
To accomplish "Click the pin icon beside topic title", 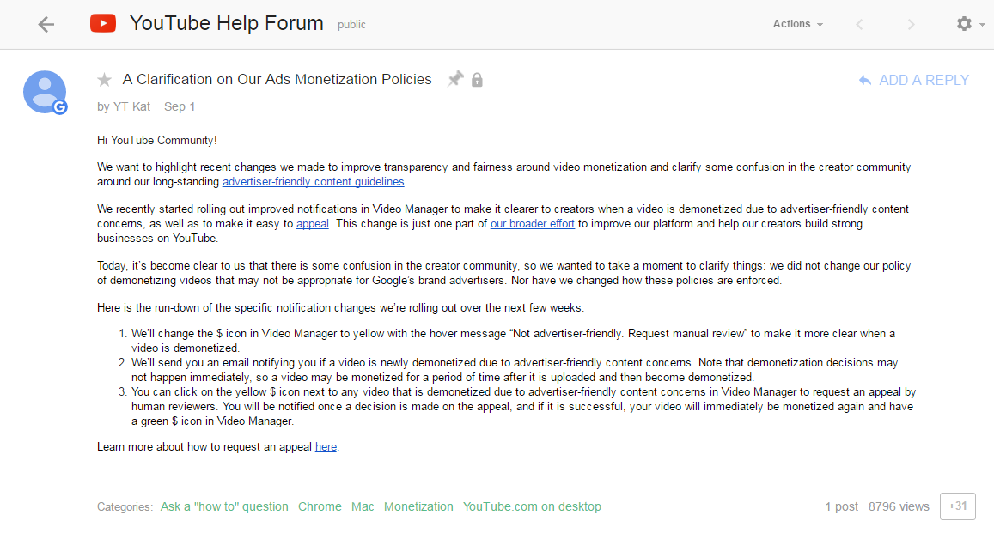I will coord(455,79).
